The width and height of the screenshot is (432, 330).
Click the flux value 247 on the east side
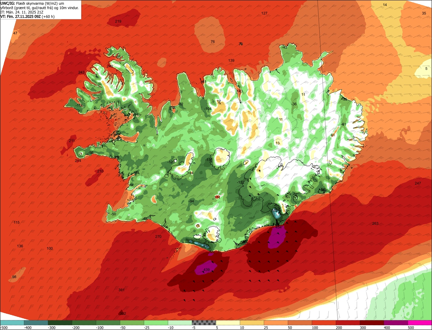[418, 183]
